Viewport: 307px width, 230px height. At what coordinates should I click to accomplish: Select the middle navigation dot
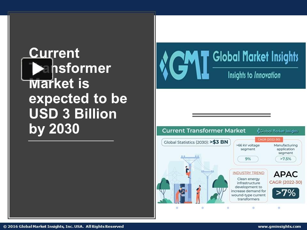pos(228,208)
